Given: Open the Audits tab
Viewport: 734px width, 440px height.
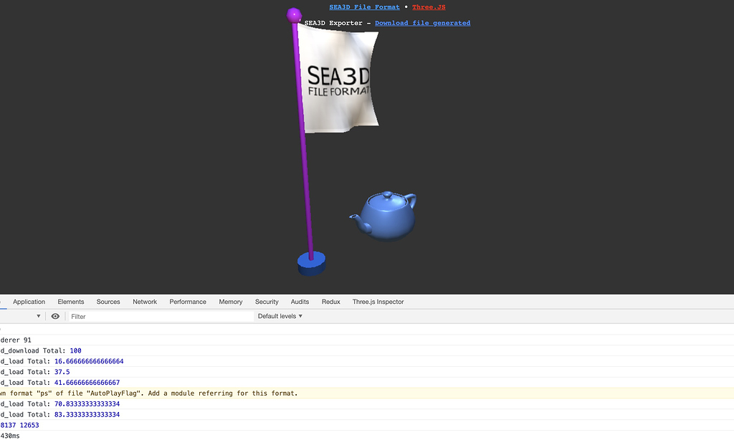Looking at the screenshot, I should [300, 302].
